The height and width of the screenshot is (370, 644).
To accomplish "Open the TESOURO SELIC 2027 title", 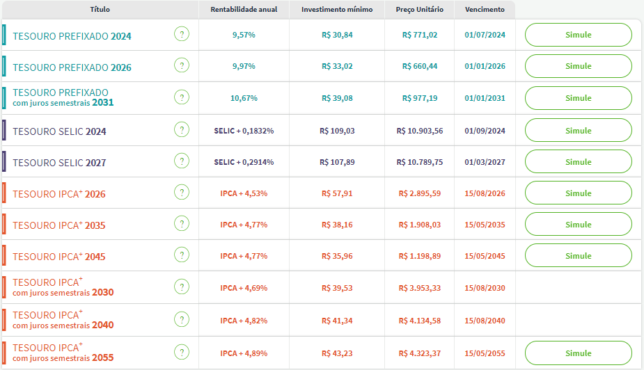I will click(x=59, y=163).
